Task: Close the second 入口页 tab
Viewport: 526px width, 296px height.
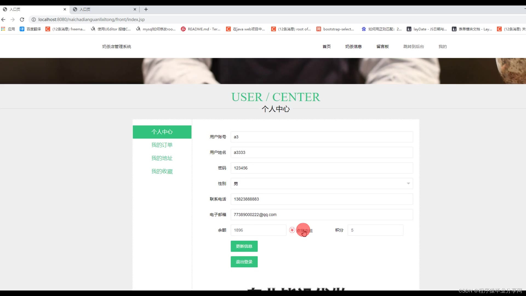Action: [135, 9]
